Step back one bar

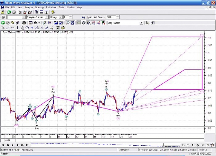tap(12, 145)
